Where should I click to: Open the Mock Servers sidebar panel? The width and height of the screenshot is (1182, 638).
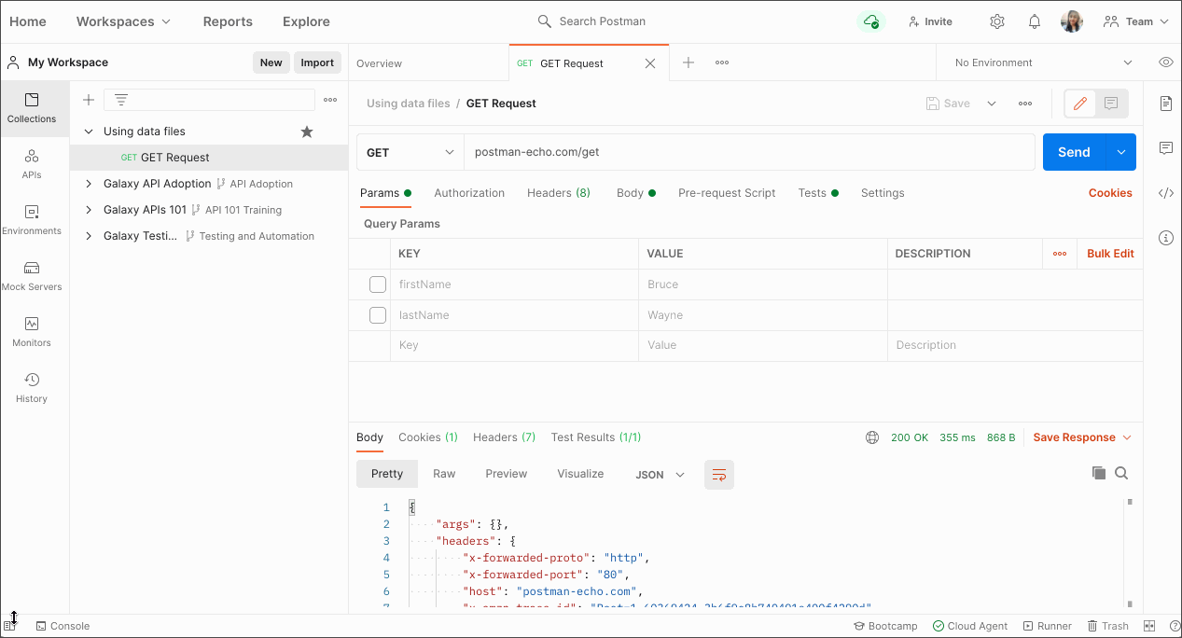(x=32, y=276)
